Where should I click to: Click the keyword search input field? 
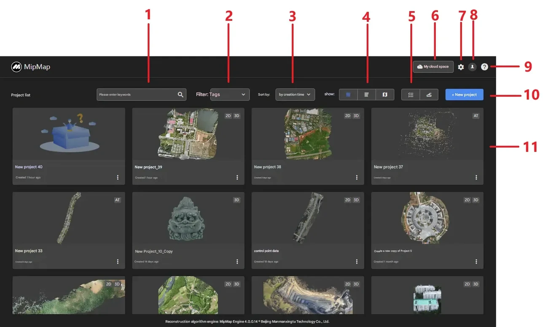(x=136, y=95)
